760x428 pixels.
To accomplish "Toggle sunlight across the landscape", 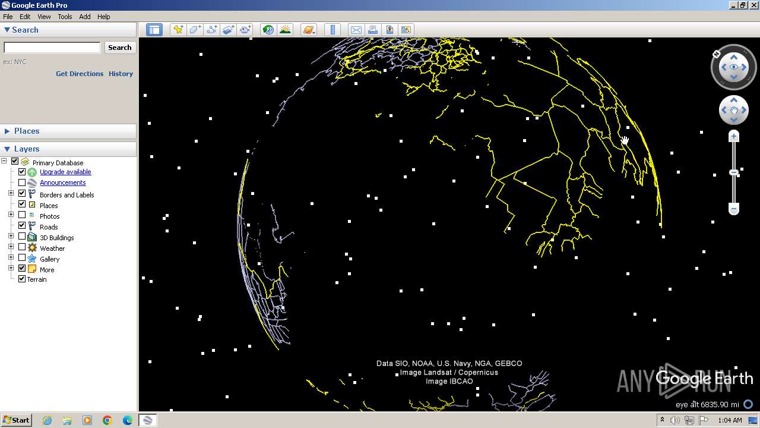I will (x=286, y=30).
